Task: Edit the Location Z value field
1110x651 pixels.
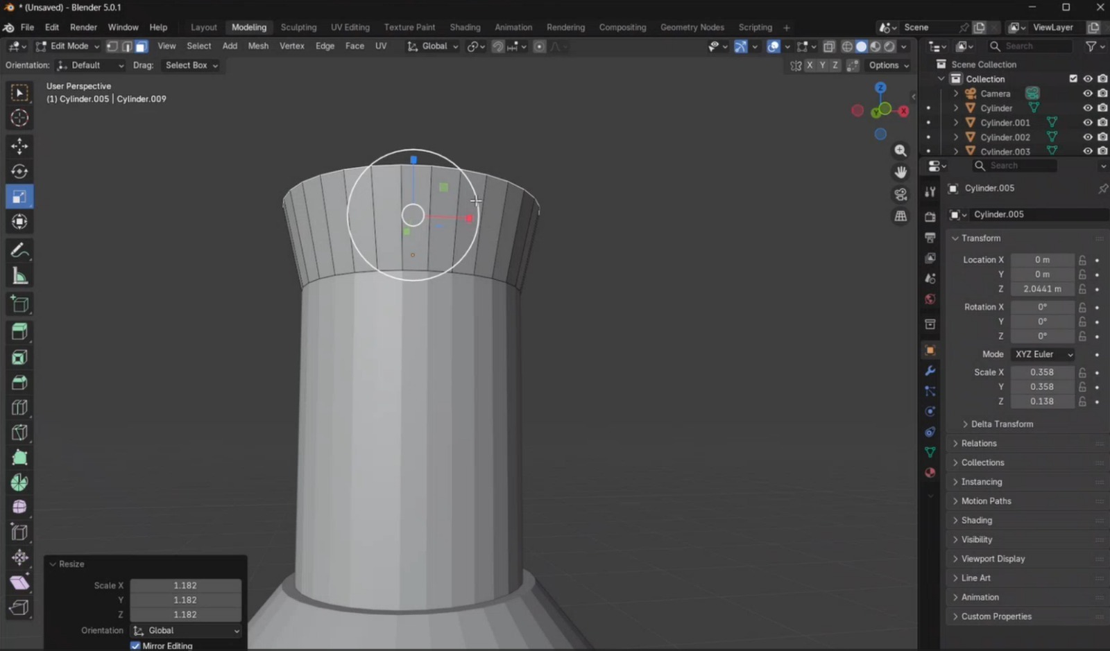Action: click(x=1043, y=288)
